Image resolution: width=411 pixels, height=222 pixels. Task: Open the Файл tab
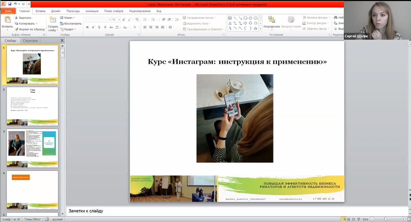(8, 11)
